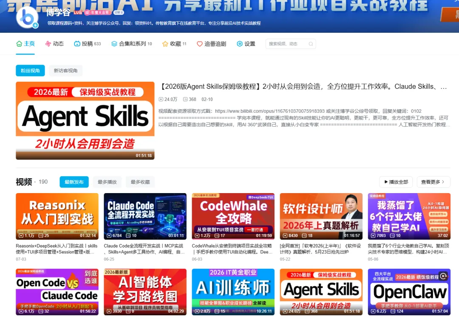
Task: Click the home icon beside 主页
Action: (x=19, y=44)
